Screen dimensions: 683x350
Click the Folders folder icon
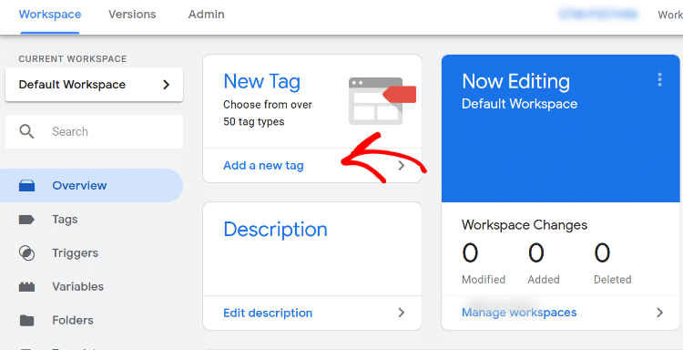coord(26,320)
